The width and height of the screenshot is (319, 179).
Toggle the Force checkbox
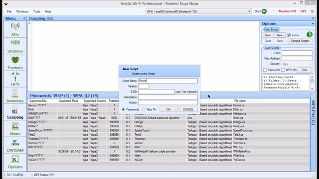(289, 35)
